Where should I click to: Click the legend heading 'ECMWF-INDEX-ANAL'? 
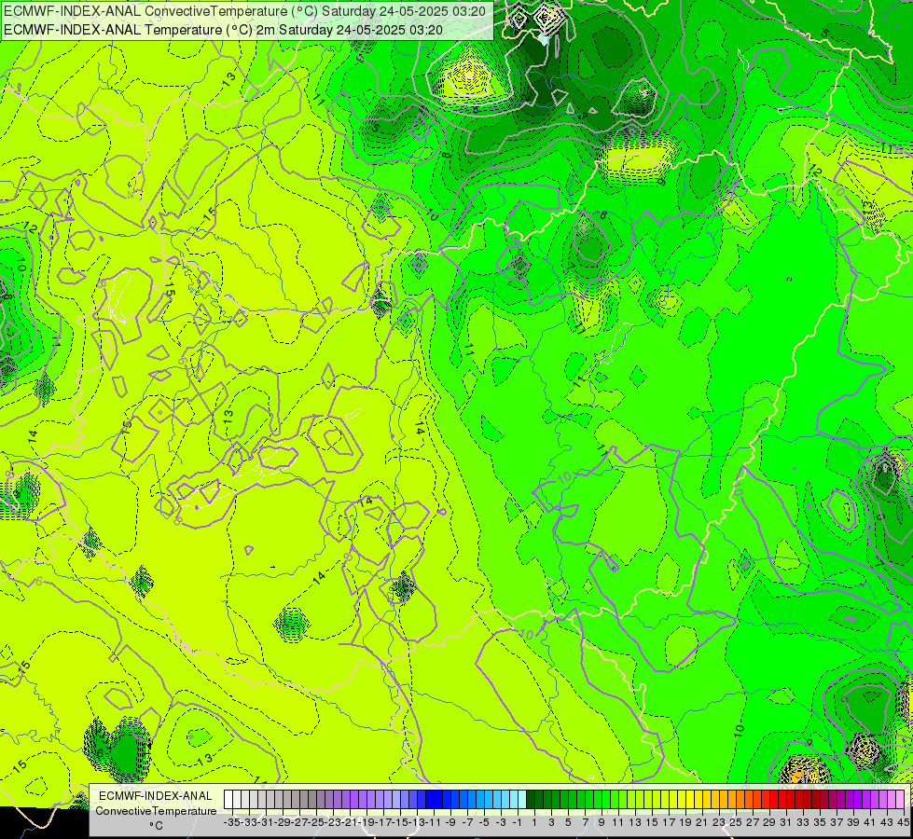(x=156, y=796)
